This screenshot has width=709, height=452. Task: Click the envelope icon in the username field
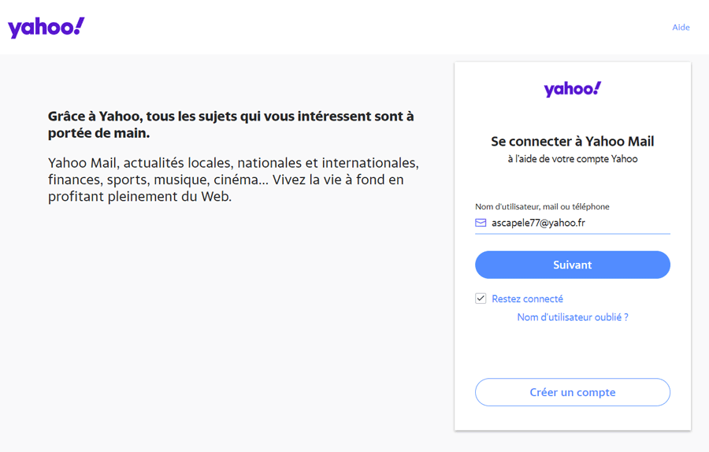(481, 223)
